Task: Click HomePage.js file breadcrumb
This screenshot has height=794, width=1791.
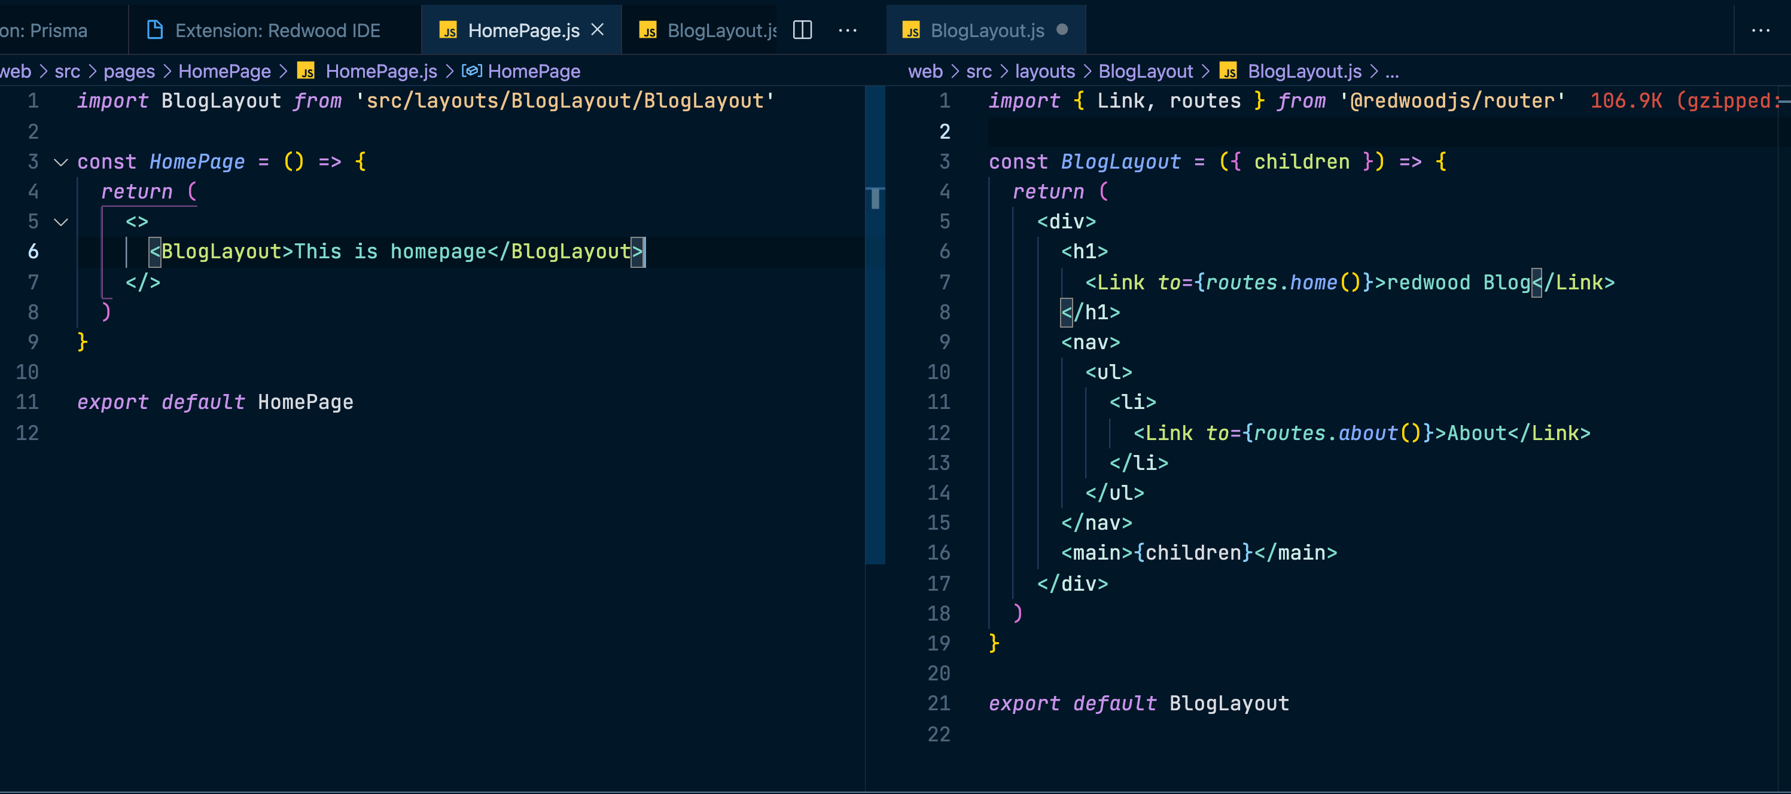Action: point(381,71)
